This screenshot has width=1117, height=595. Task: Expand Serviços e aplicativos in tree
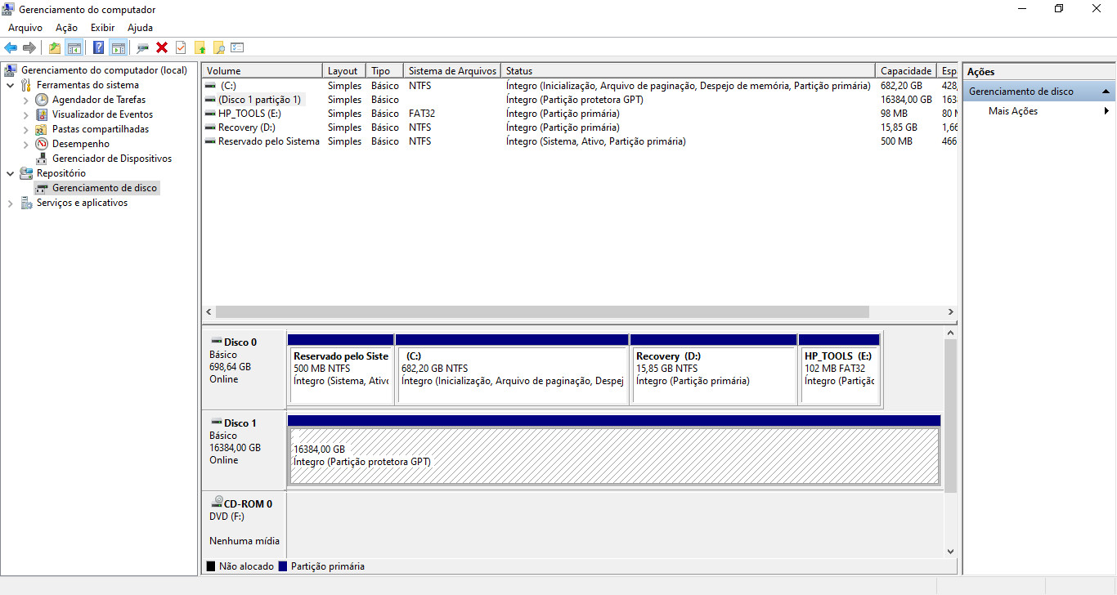click(x=10, y=203)
